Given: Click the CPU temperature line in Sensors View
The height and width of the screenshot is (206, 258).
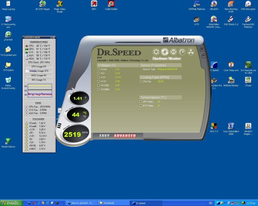Looking at the screenshot, I should point(38,46).
